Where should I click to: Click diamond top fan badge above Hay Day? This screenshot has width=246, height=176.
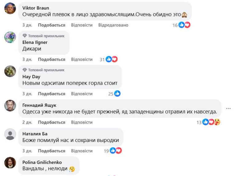click(25, 70)
